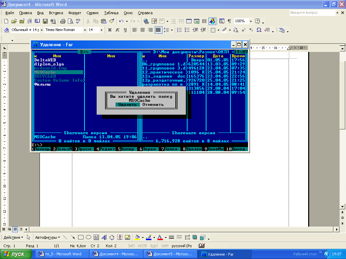Open the Файл menu
Image resolution: width=346 pixels, height=259 pixels.
pos(9,13)
